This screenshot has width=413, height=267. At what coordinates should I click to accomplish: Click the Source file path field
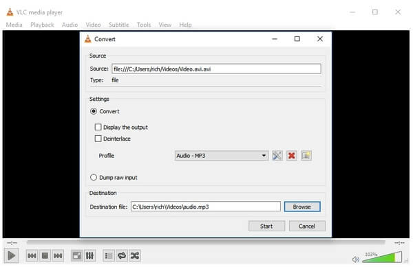pos(216,69)
